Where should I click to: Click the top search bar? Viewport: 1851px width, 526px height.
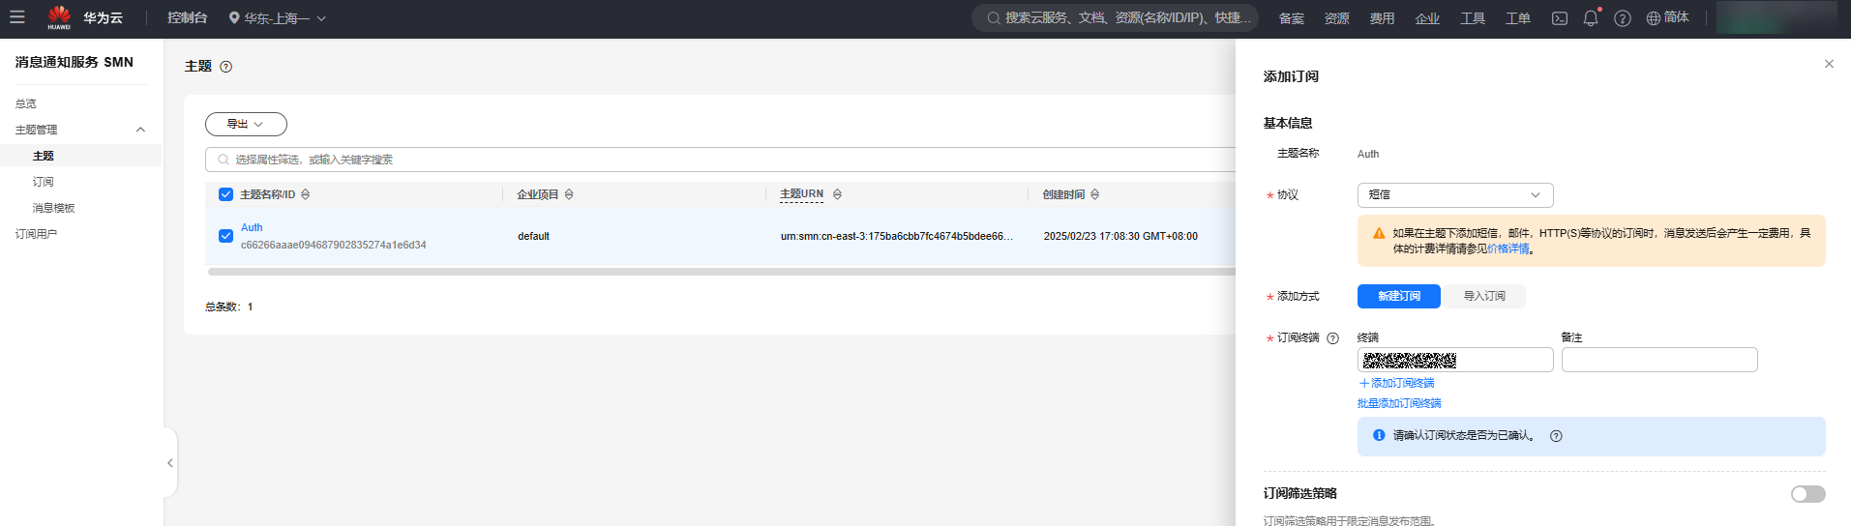click(1116, 17)
